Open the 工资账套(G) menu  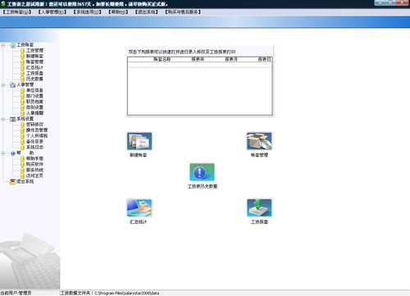click(x=17, y=12)
